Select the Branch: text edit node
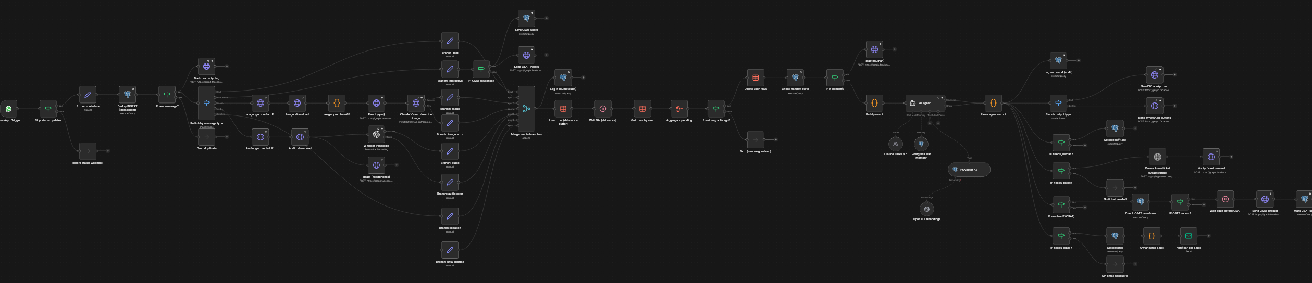 pos(450,41)
